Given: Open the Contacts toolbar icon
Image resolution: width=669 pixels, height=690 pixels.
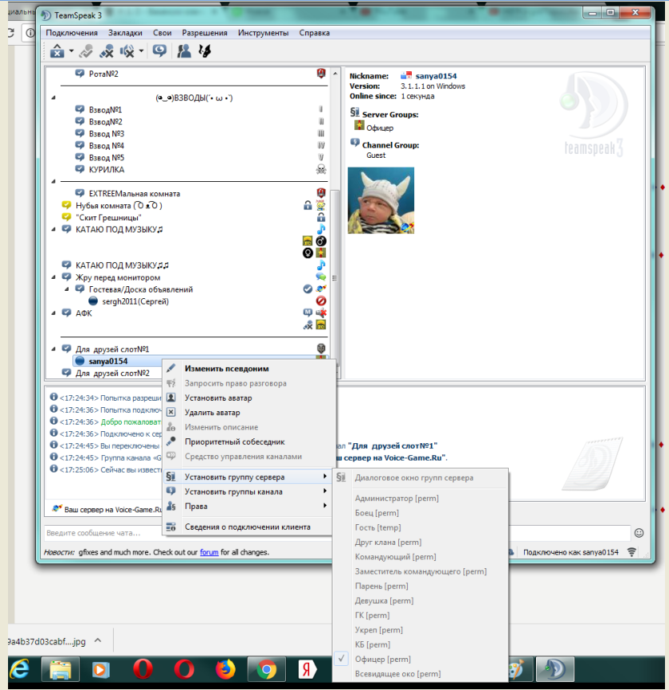Looking at the screenshot, I should [x=183, y=51].
